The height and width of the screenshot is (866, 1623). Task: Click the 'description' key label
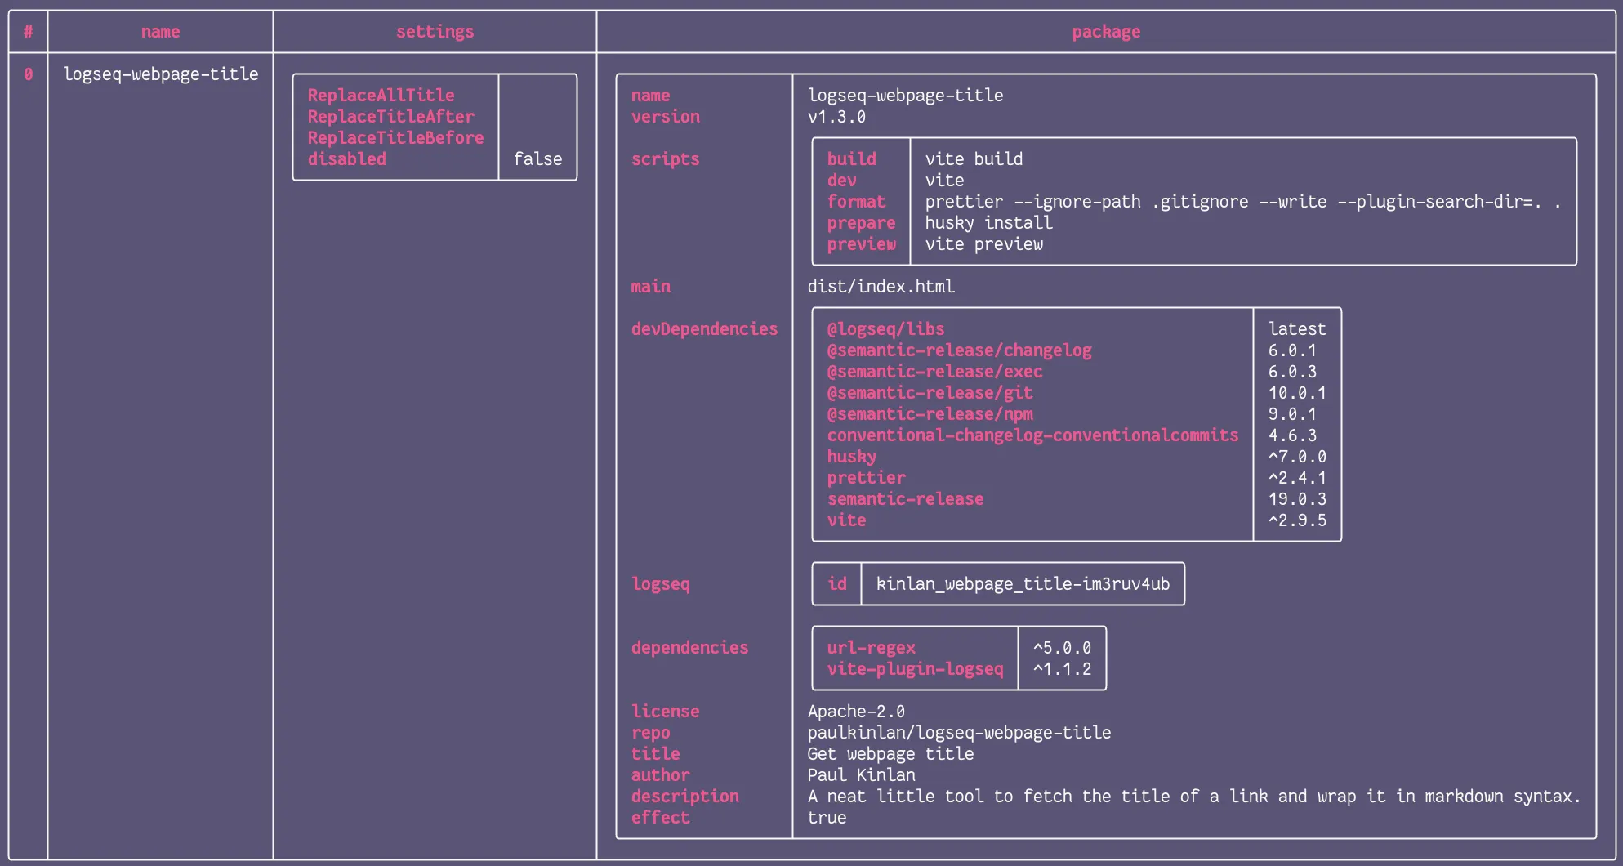click(x=684, y=797)
